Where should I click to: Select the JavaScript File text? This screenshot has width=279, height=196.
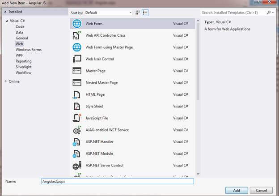(x=97, y=118)
